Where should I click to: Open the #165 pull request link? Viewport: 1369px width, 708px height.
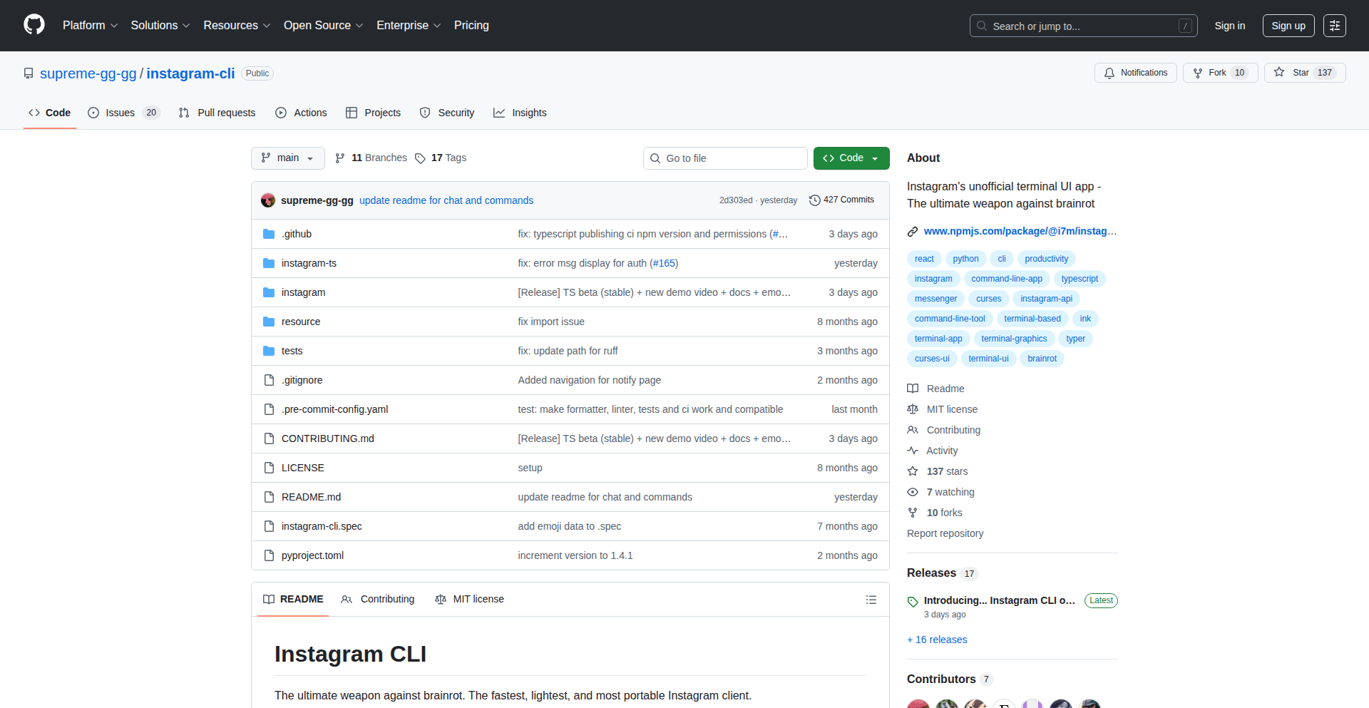pos(664,263)
